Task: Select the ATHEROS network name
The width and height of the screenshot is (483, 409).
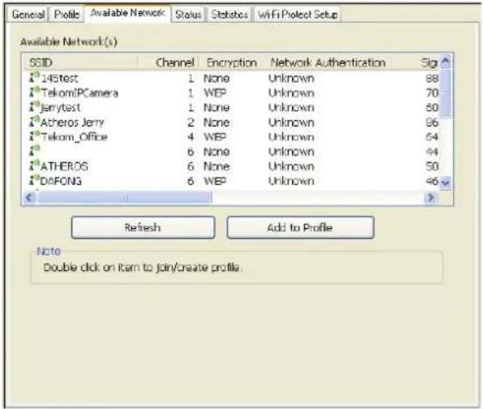Action: 65,167
